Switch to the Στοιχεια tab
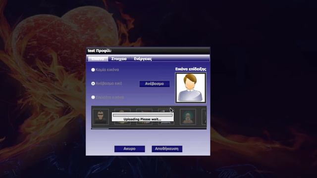Screen dimensions: 317x178 click(119, 59)
